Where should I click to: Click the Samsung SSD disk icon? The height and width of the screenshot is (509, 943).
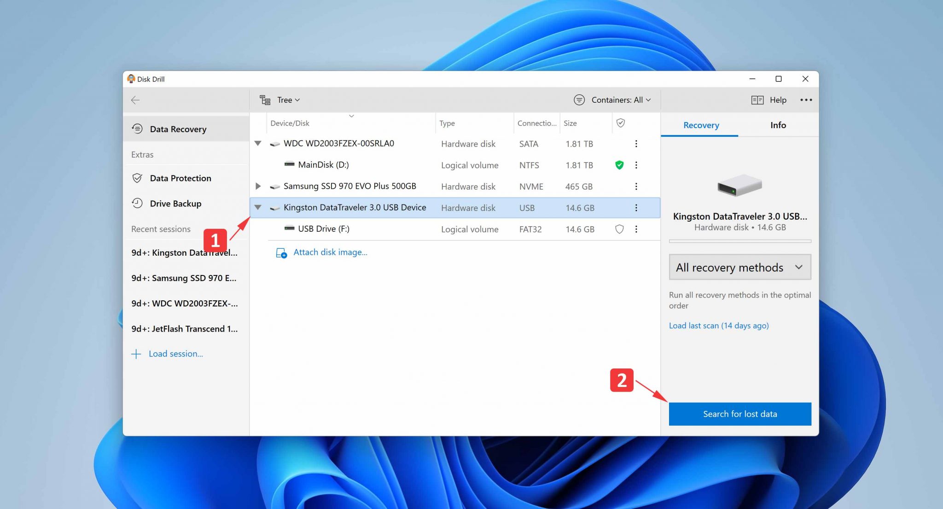click(x=275, y=187)
